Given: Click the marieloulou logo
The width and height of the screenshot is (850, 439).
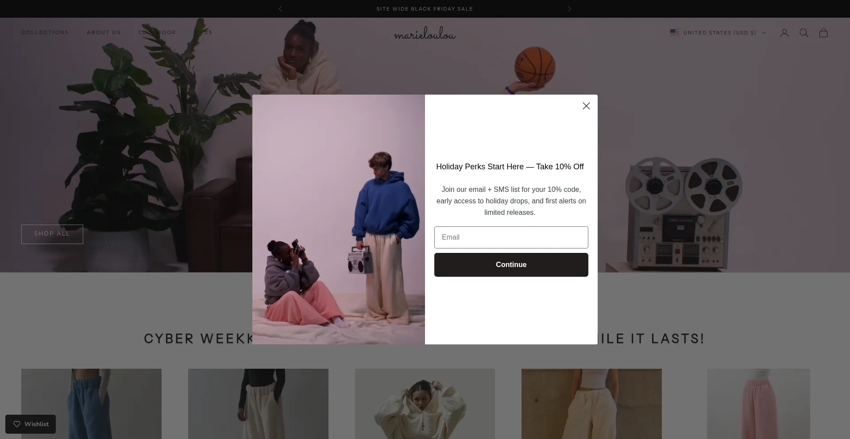Looking at the screenshot, I should (x=425, y=33).
